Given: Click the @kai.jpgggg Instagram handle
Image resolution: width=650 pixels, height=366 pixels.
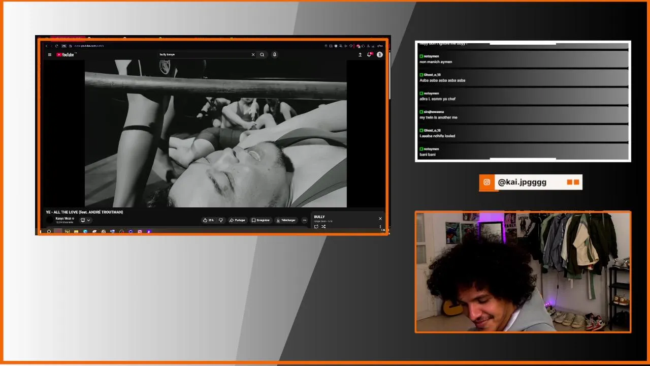Looking at the screenshot, I should pos(522,182).
